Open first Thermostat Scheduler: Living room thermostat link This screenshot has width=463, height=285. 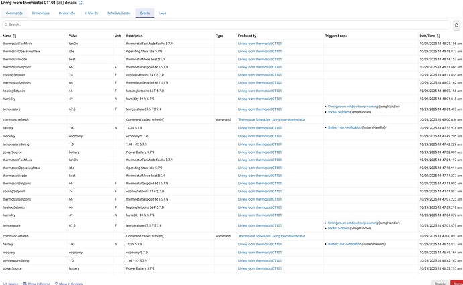click(x=266, y=119)
